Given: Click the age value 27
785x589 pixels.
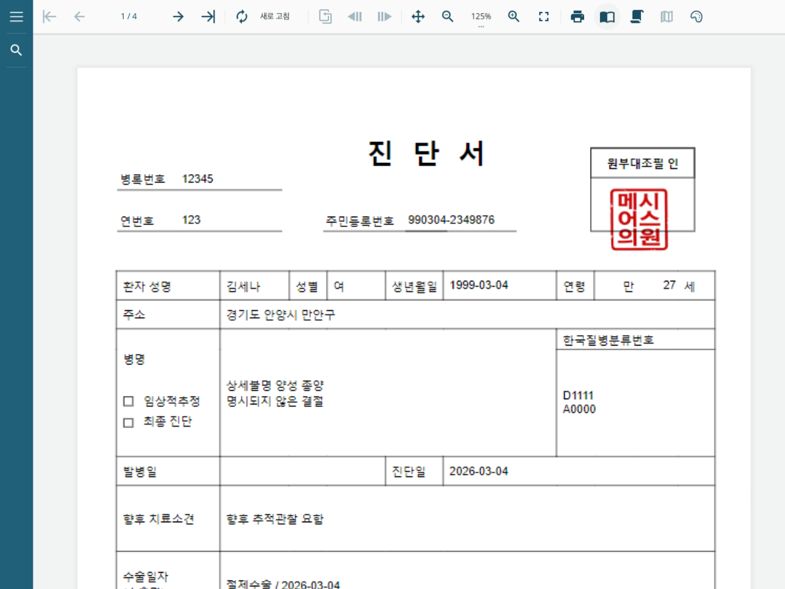Looking at the screenshot, I should [669, 285].
